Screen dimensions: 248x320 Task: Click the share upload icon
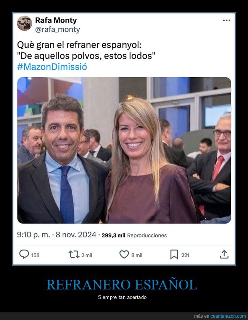[x=224, y=254]
